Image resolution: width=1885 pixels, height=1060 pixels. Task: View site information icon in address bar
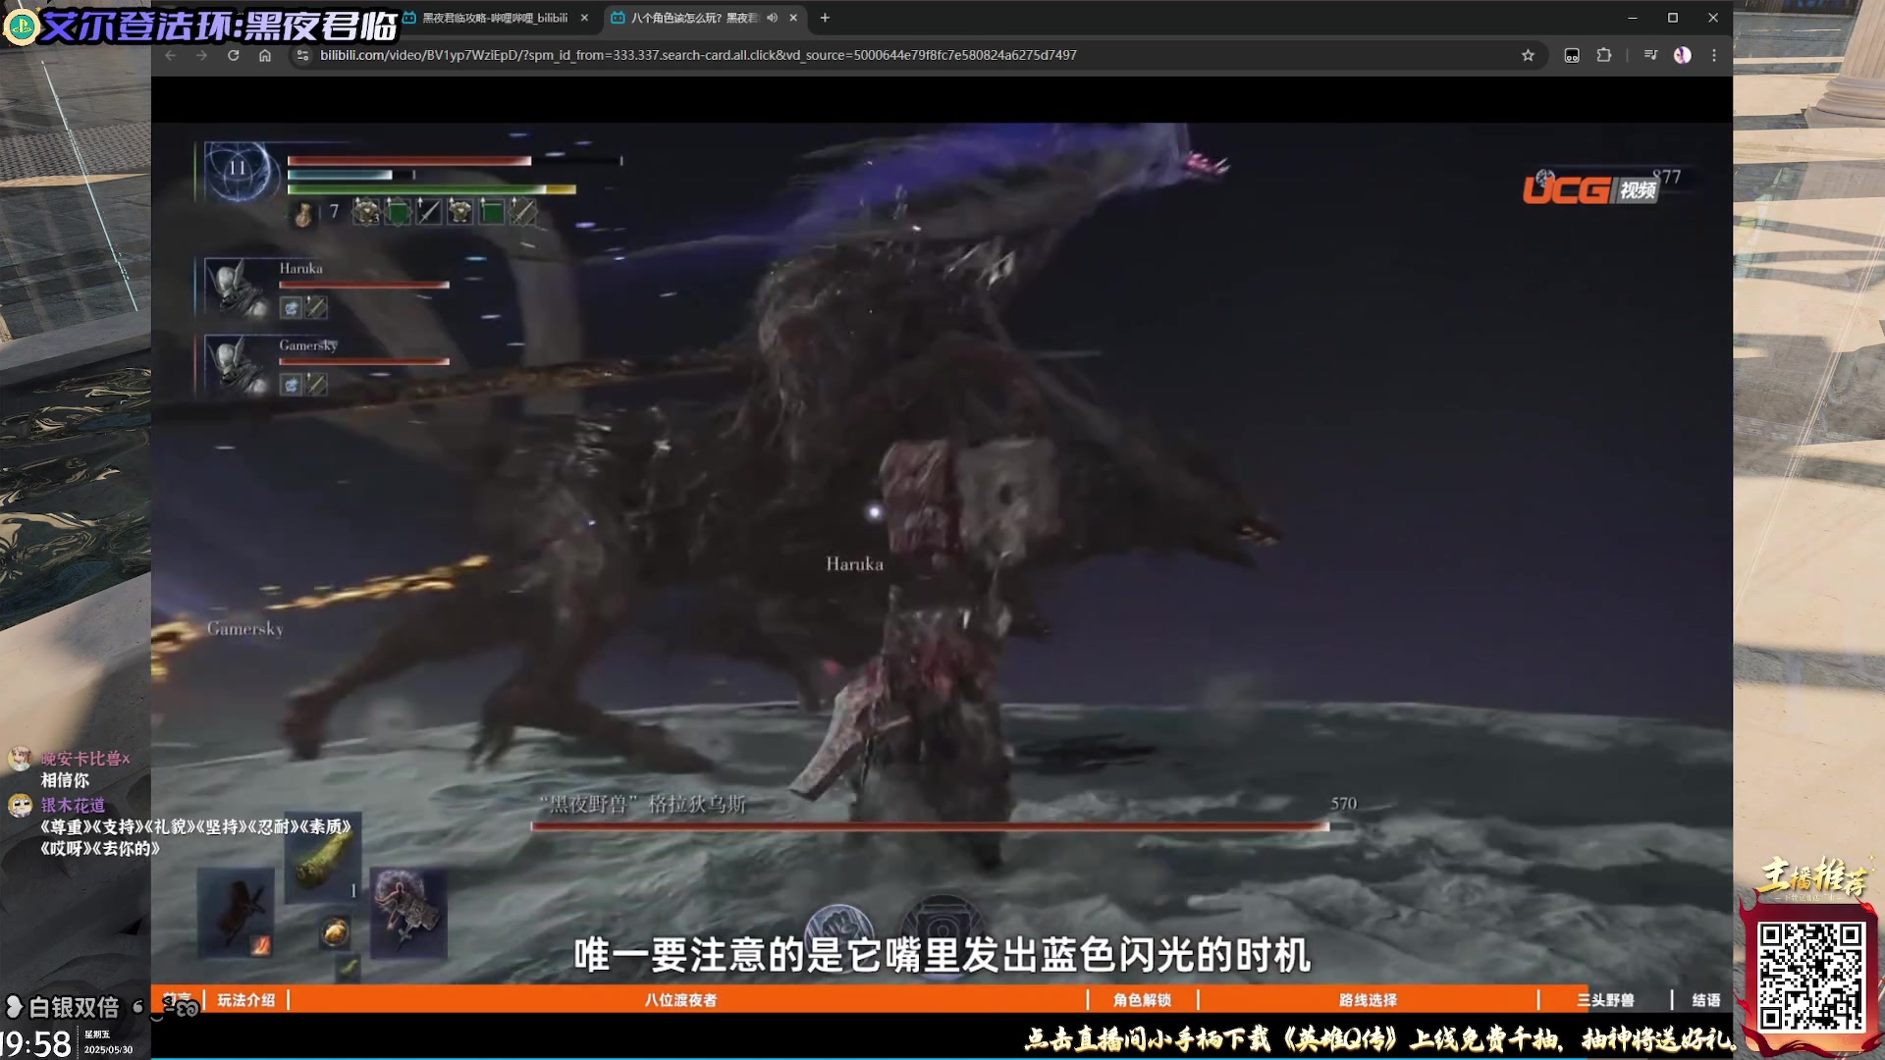[x=303, y=56]
